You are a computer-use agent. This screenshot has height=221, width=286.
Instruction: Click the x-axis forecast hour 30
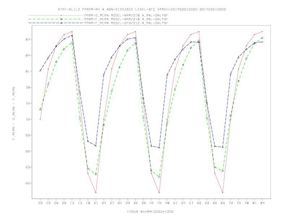pos(120,203)
